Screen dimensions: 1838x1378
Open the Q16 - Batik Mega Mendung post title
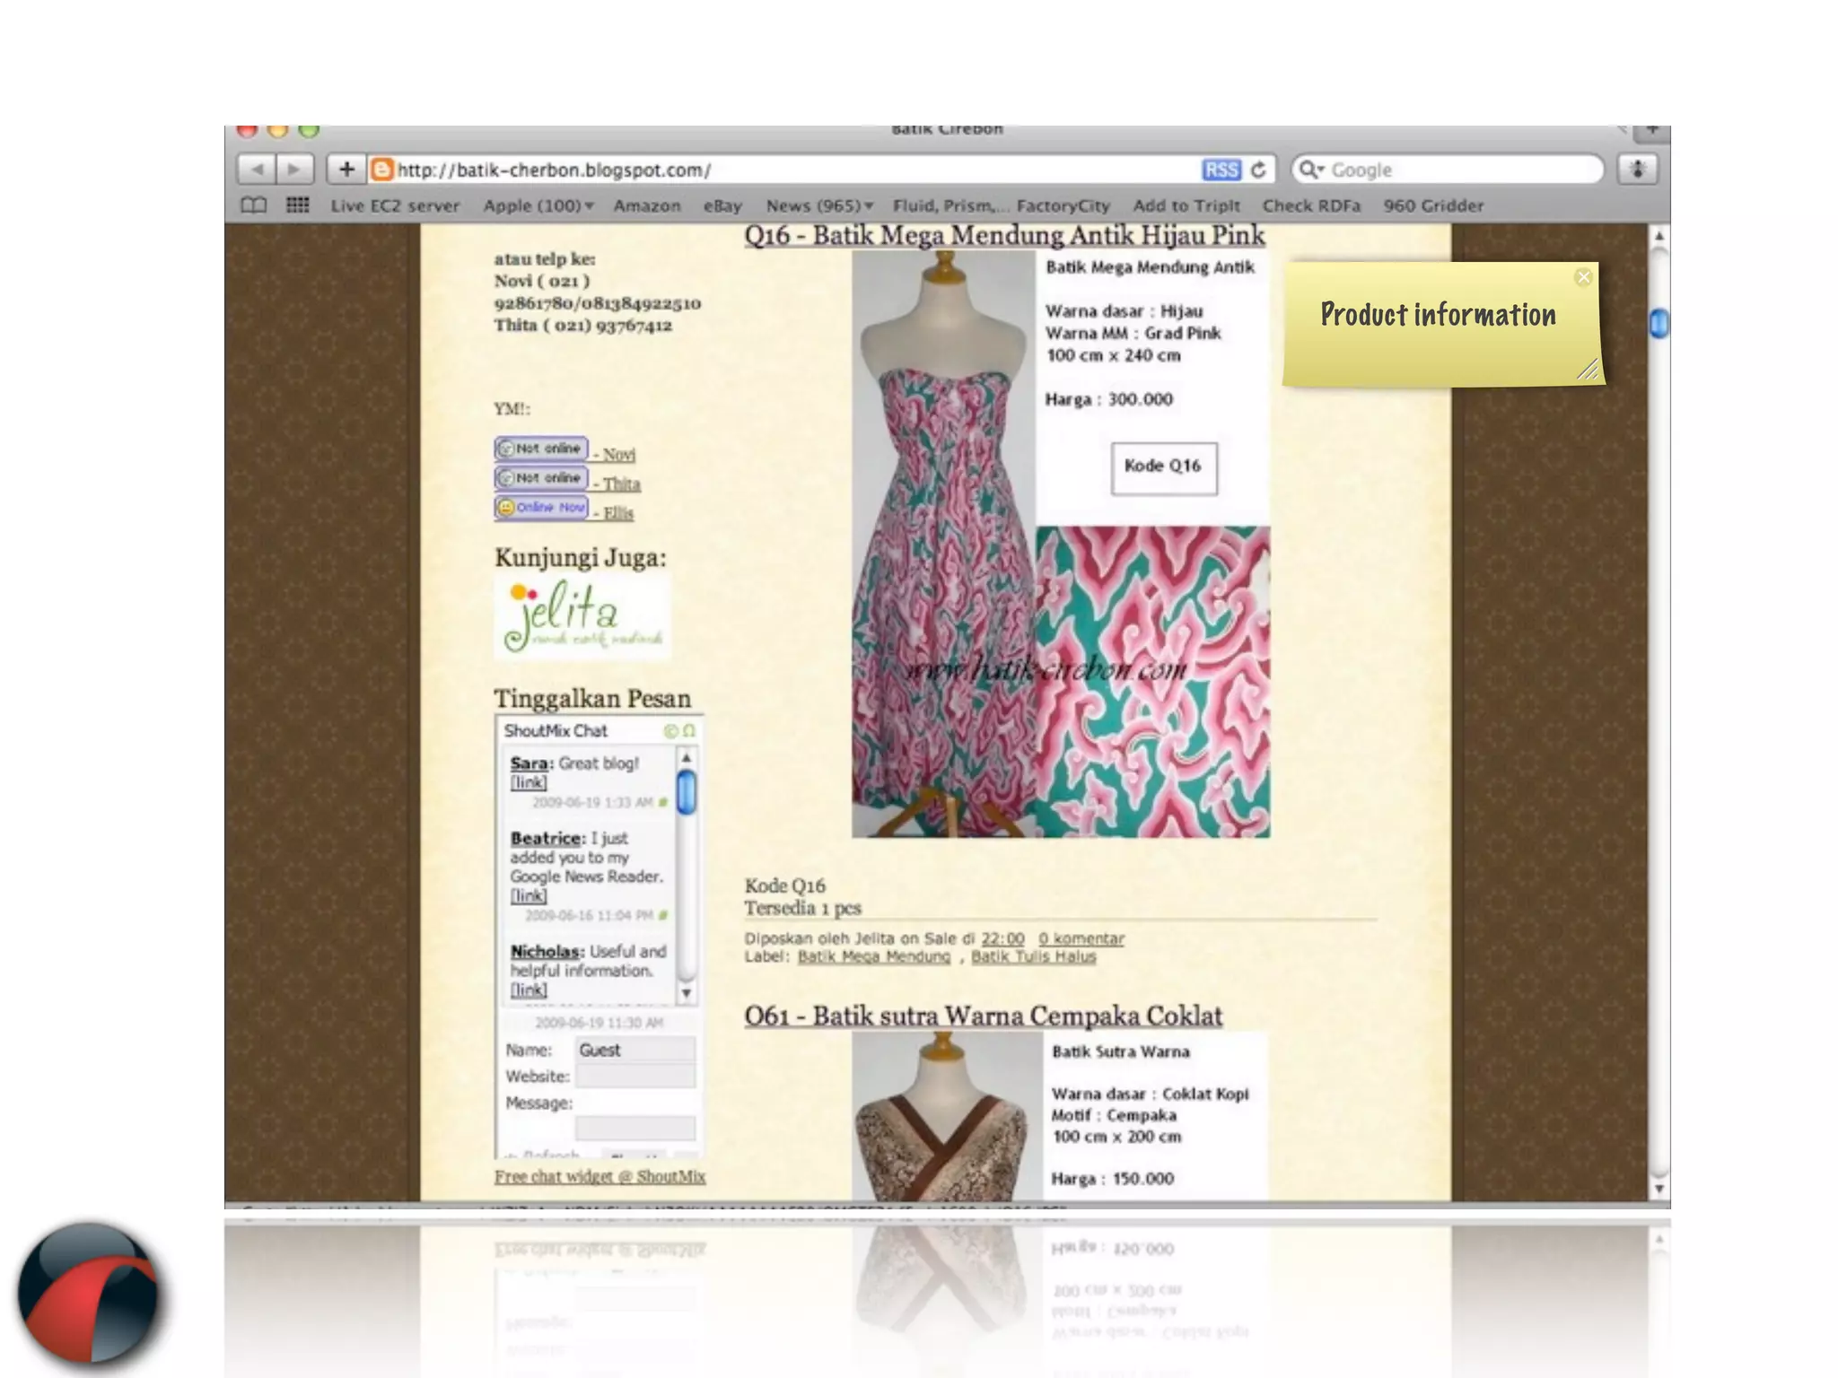[1004, 235]
